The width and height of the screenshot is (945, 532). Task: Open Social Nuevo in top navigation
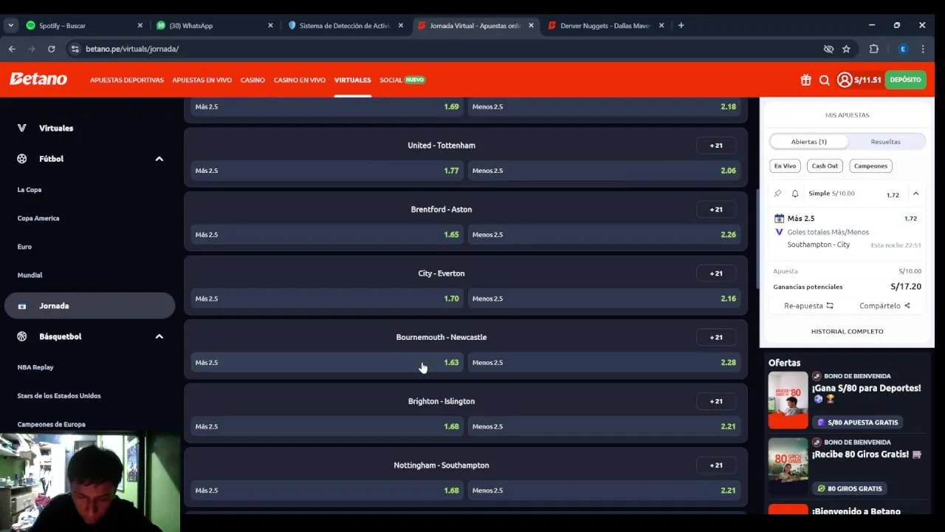(x=402, y=80)
